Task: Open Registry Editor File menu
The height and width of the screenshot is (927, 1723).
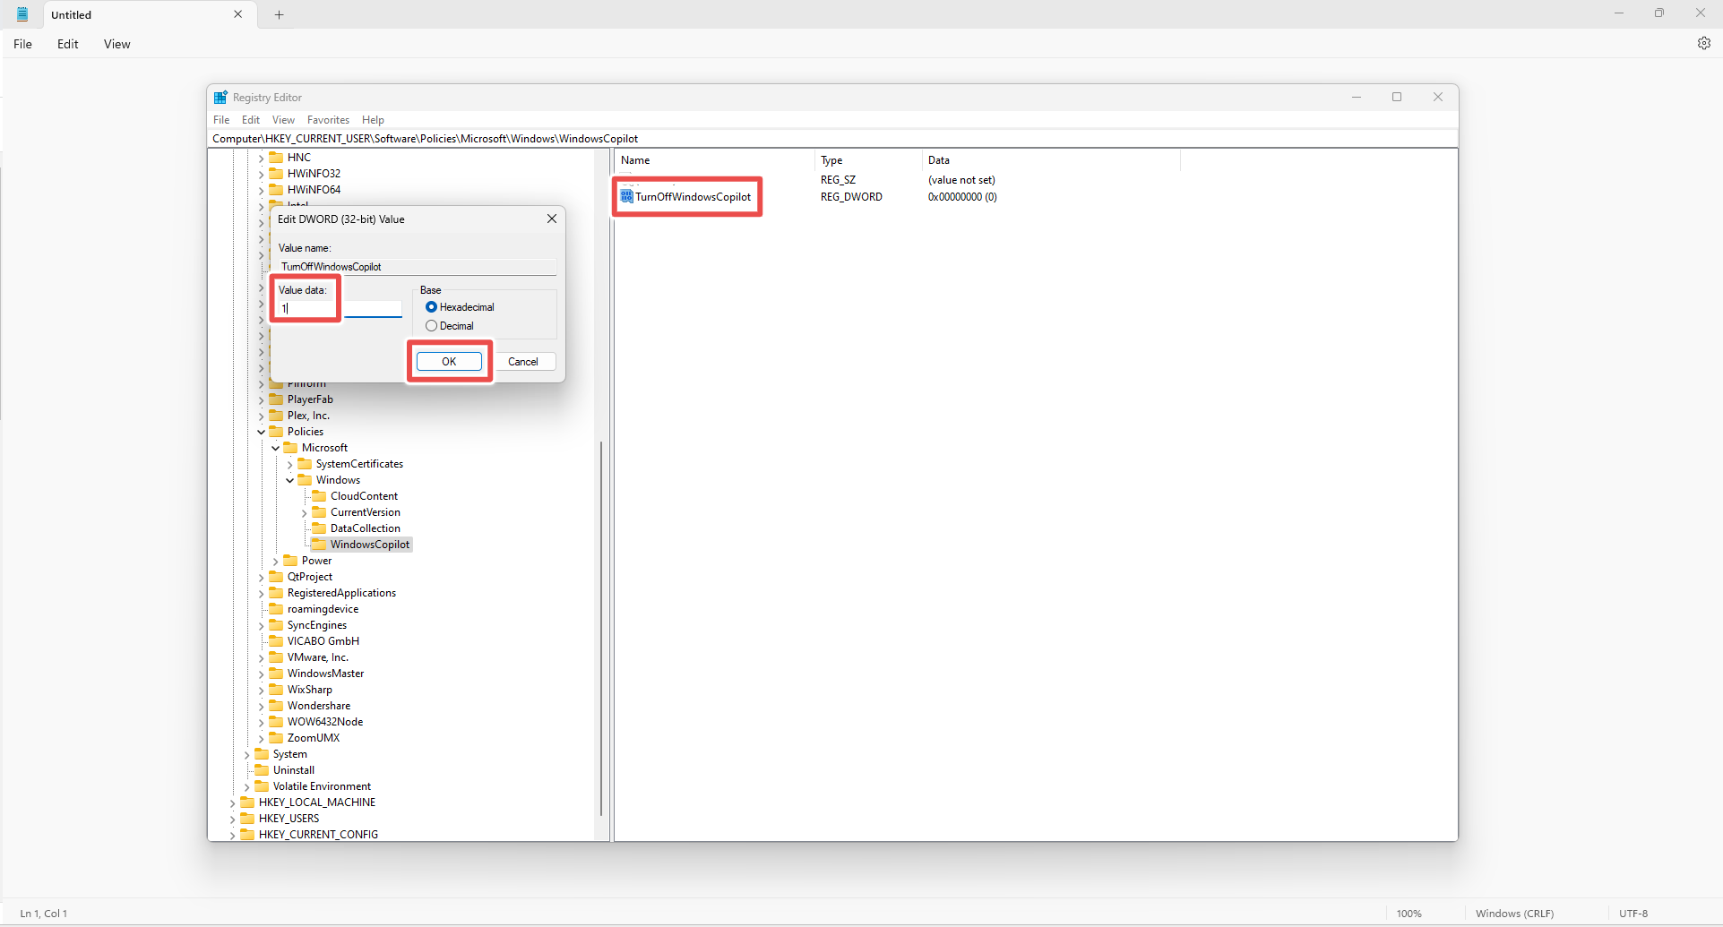Action: click(221, 120)
